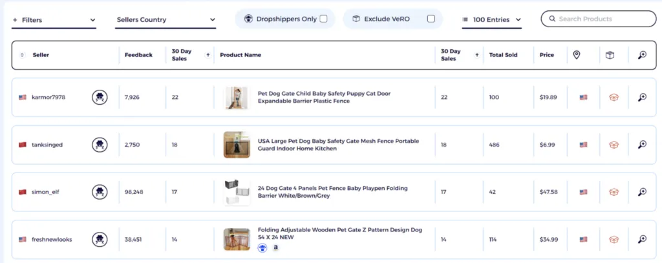This screenshot has width=662, height=263.
Task: Expand the Filters dropdown
Action: click(x=54, y=20)
